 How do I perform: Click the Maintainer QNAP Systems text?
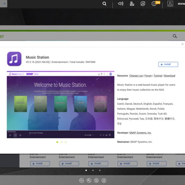tap(135, 142)
